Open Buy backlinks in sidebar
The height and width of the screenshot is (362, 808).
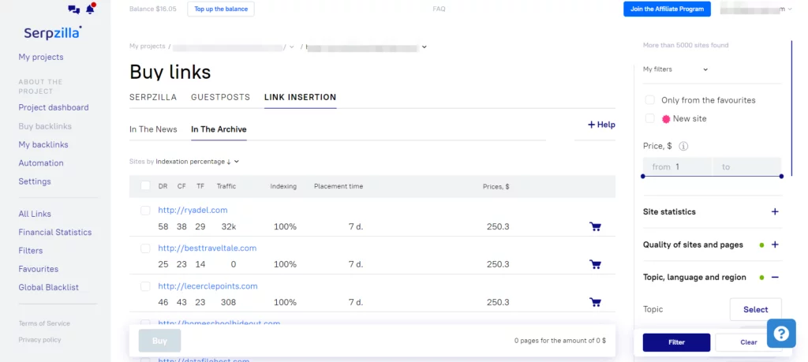(x=45, y=126)
